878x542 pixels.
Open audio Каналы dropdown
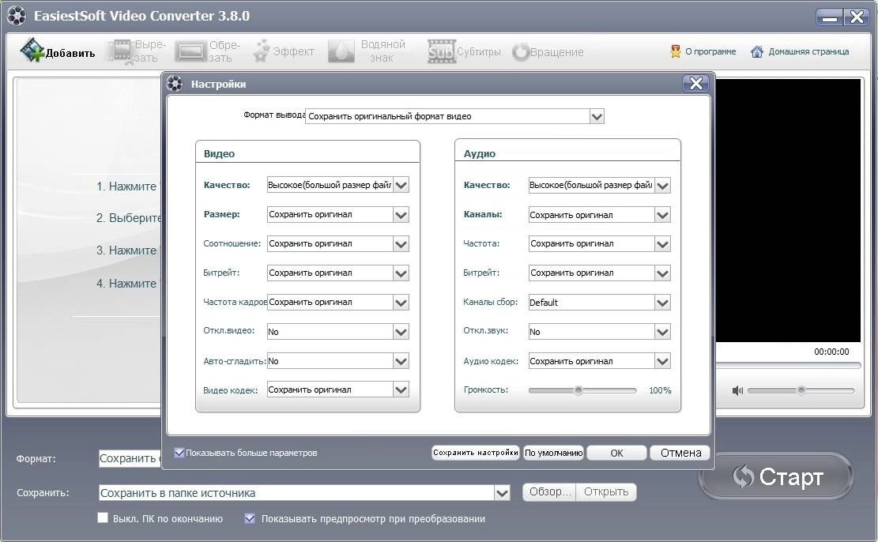662,215
